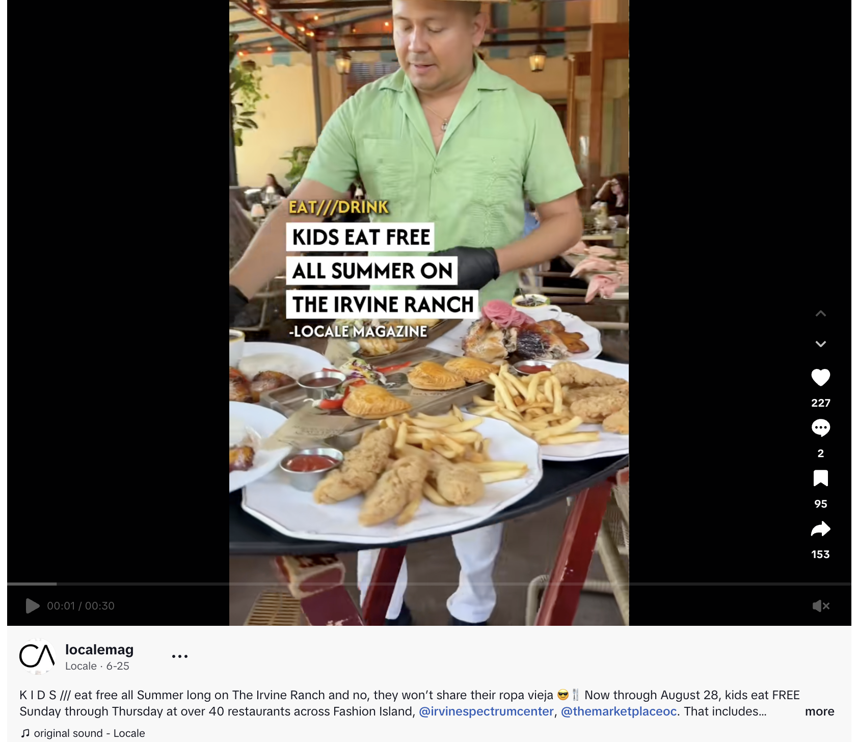Like the video with the heart icon
This screenshot has width=858, height=742.
[820, 378]
